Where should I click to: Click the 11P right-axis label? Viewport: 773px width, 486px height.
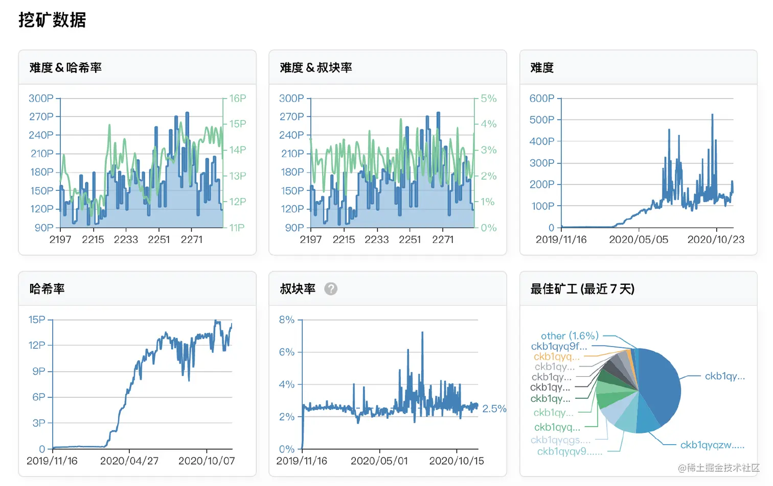point(237,228)
